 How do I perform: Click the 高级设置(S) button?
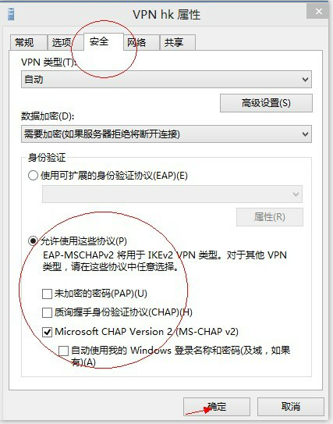266,103
